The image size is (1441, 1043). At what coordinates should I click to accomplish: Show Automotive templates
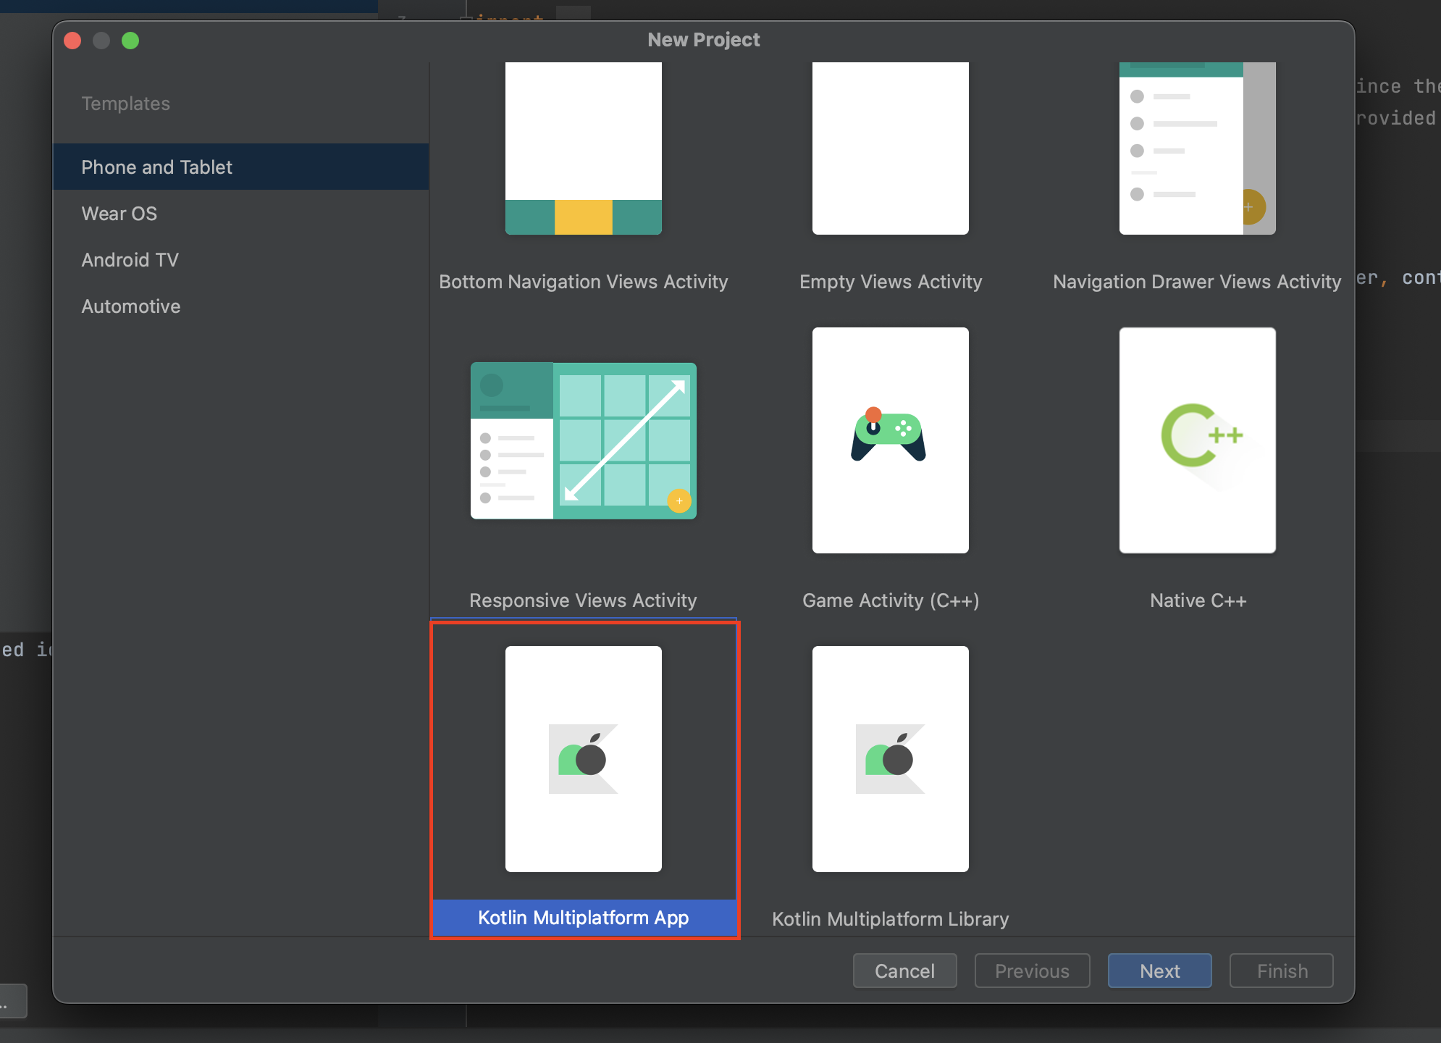pyautogui.click(x=240, y=306)
